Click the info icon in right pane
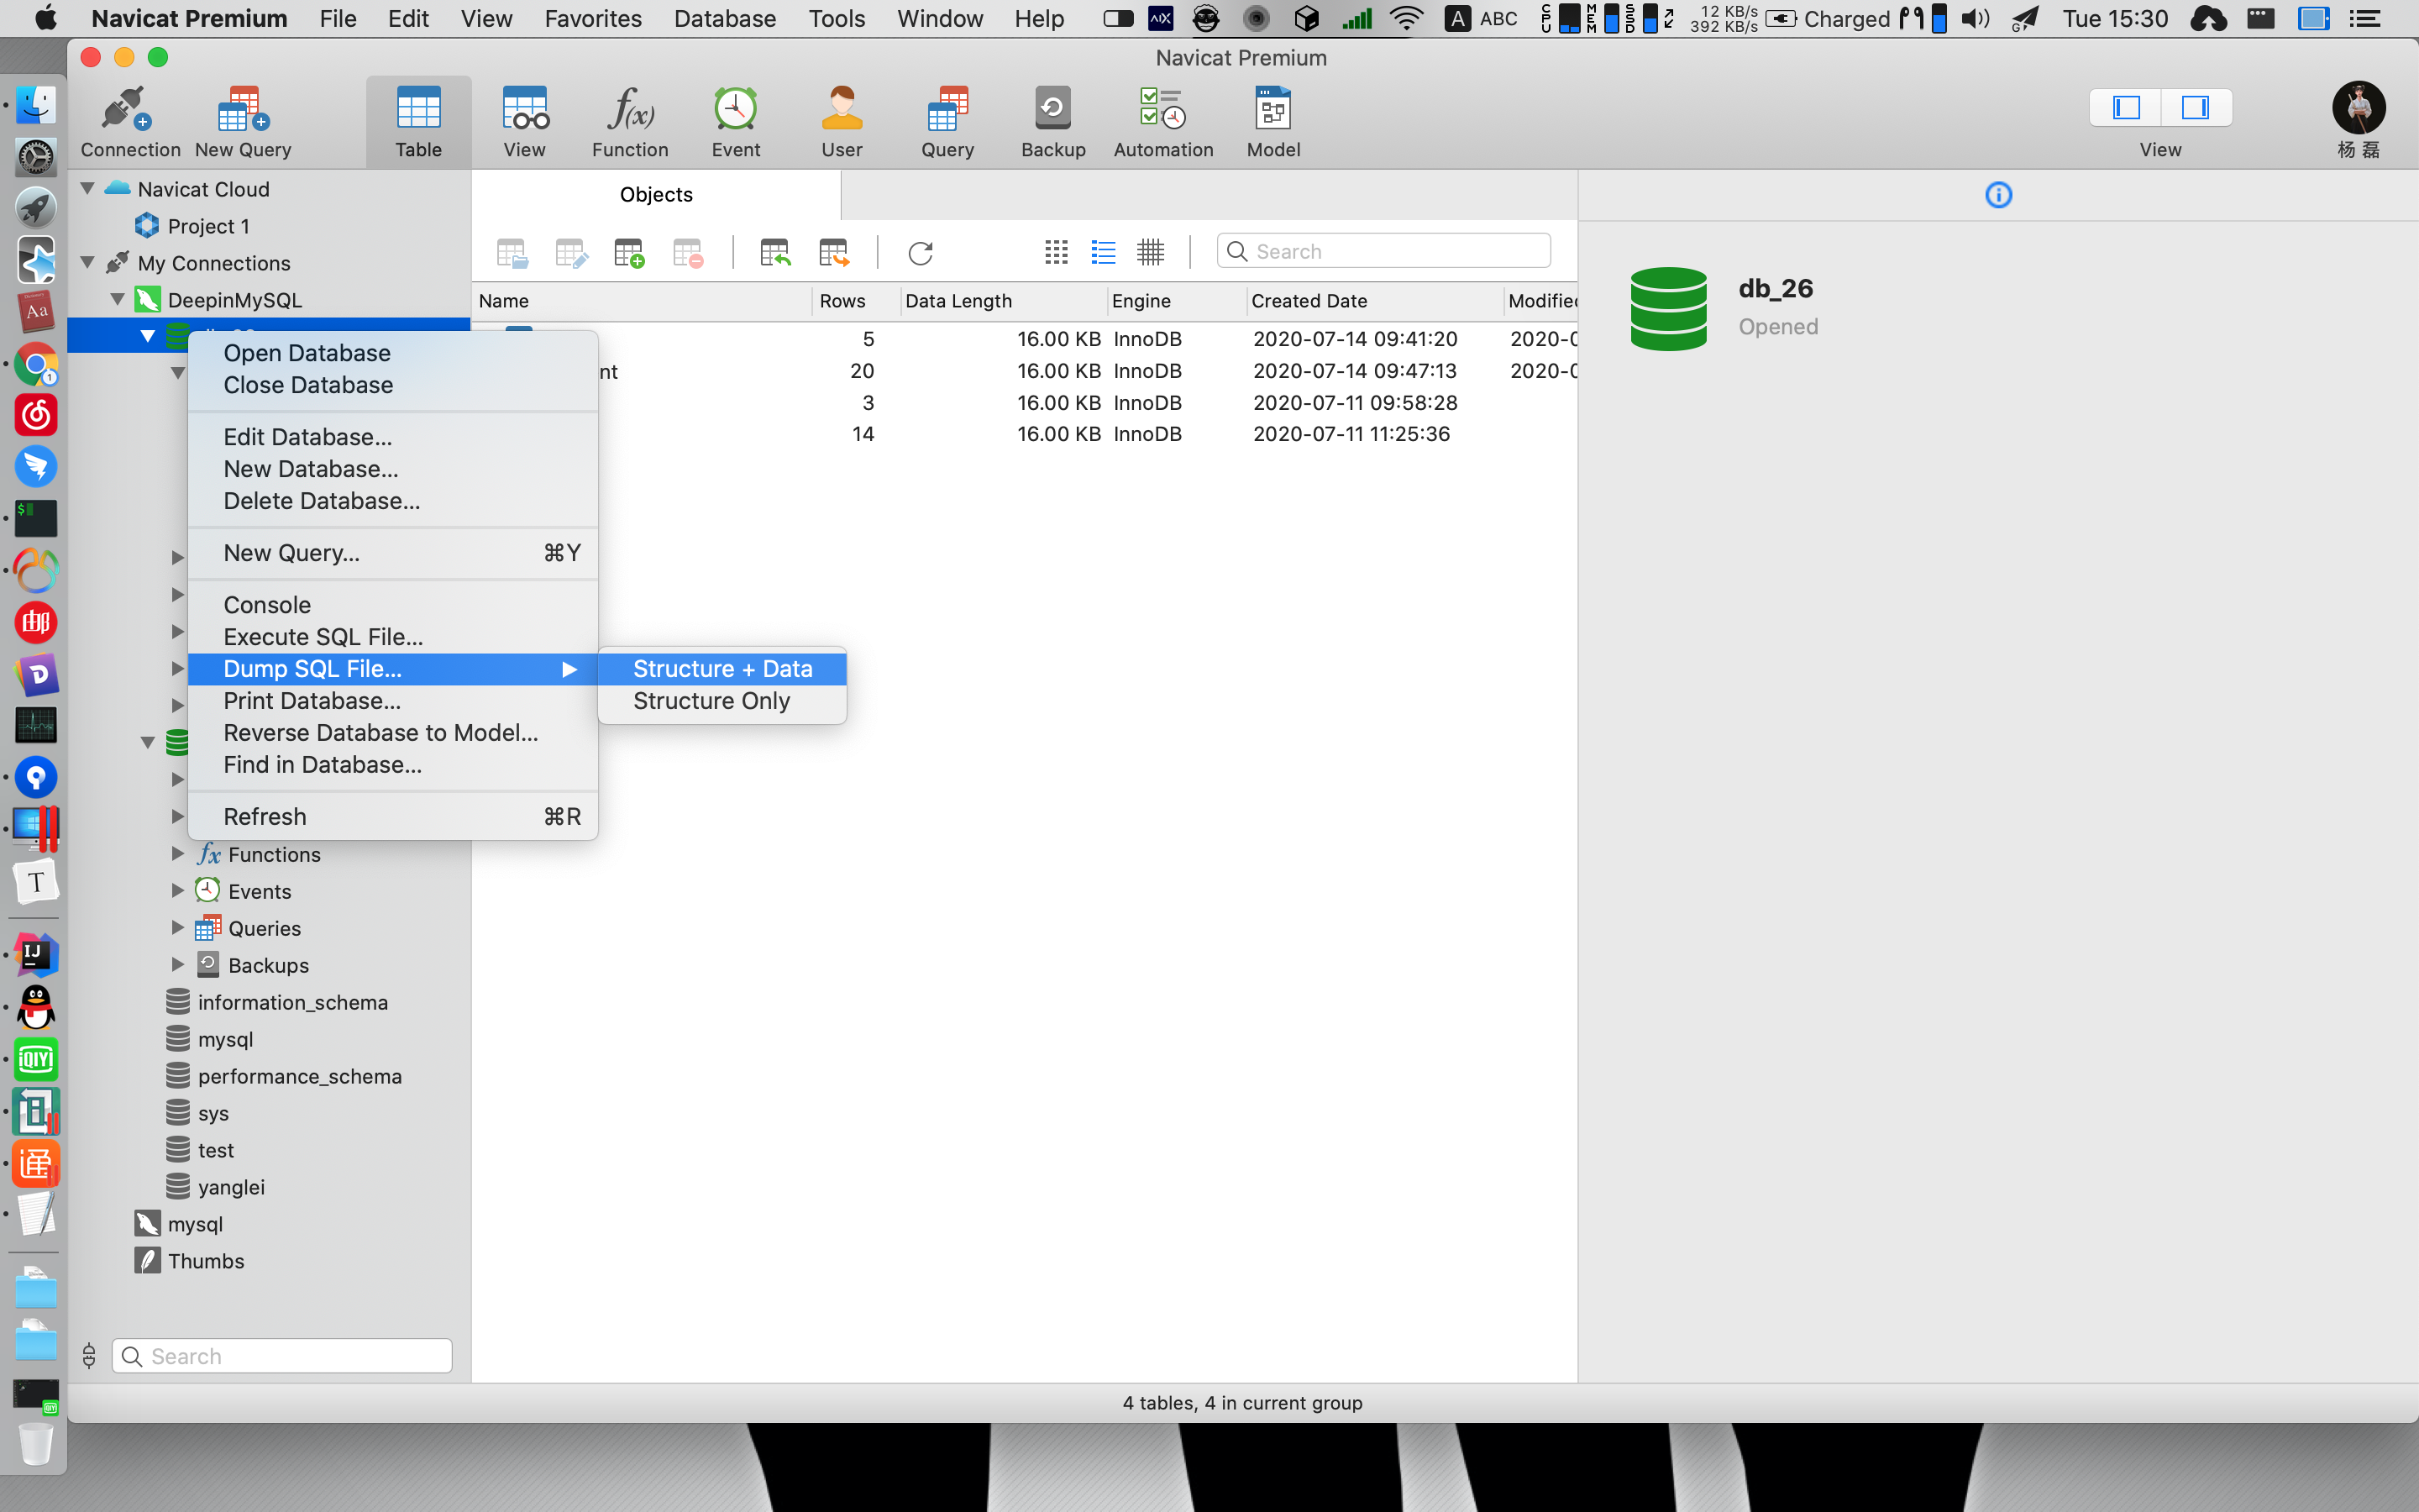This screenshot has width=2419, height=1512. (x=1998, y=195)
